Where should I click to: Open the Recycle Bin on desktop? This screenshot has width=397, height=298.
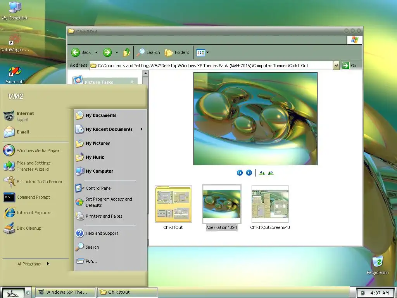click(x=378, y=265)
